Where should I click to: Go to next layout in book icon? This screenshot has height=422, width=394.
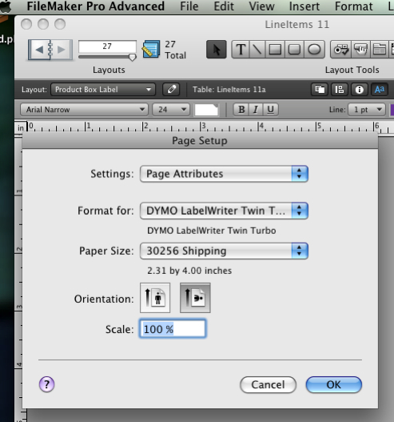[62, 50]
